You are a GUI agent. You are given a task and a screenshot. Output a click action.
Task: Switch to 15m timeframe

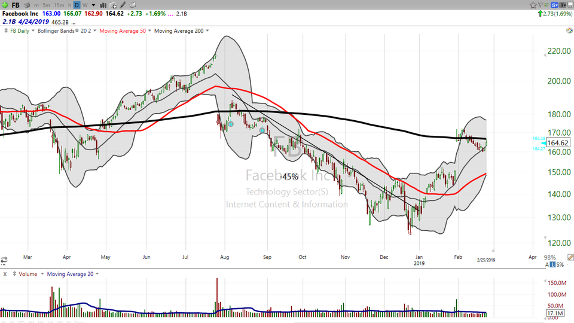click(59, 5)
